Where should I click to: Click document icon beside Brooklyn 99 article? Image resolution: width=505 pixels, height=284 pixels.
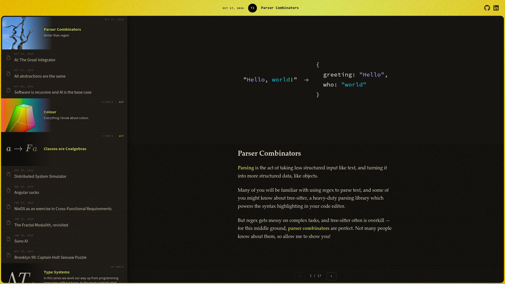coord(8,255)
